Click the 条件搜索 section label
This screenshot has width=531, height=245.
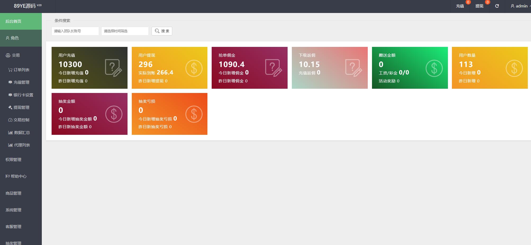62,20
